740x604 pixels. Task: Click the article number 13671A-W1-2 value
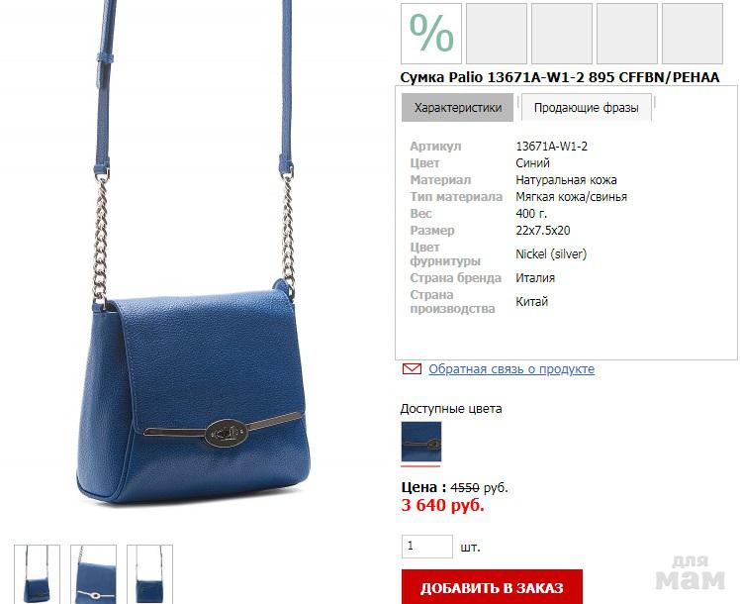[551, 146]
